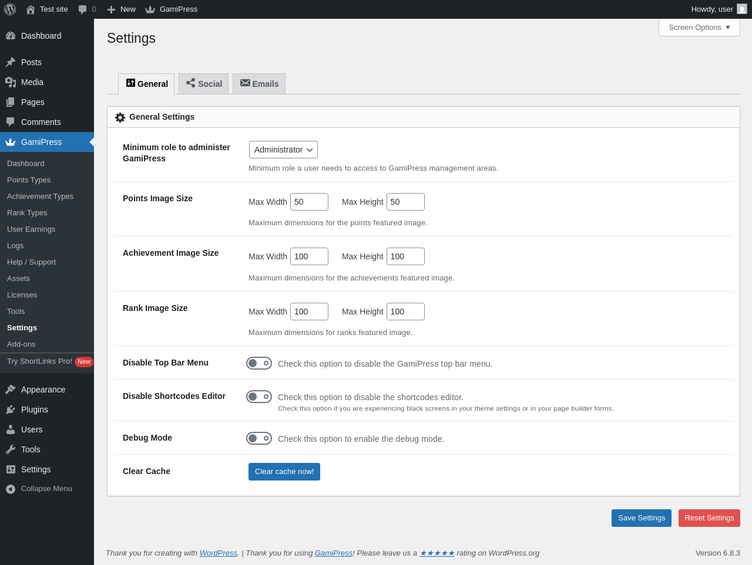Click the sidebar Tools wrench icon
The width and height of the screenshot is (752, 565).
11,449
